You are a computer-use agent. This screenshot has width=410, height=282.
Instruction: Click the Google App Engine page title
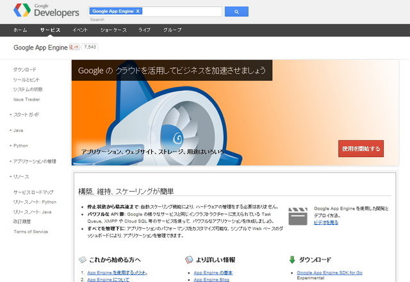tap(40, 47)
